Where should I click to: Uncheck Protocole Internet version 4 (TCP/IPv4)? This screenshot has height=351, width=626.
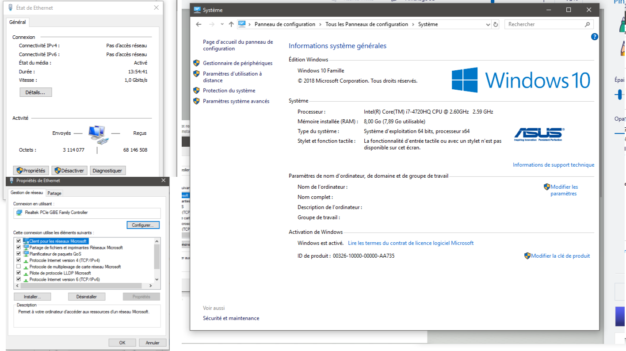coord(19,260)
